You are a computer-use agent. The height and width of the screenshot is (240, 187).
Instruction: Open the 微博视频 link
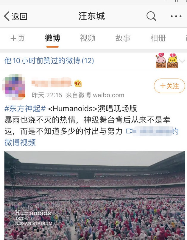20,142
